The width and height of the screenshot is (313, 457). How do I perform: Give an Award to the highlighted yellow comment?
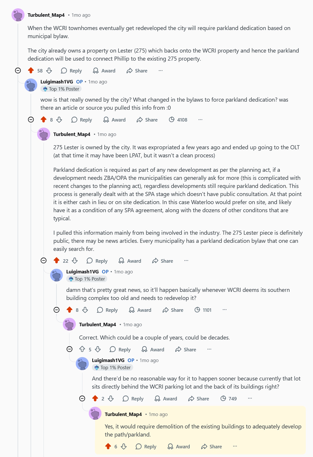click(178, 447)
